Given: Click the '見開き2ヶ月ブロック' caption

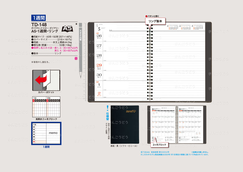Looking at the screenshot, I should [46, 119].
